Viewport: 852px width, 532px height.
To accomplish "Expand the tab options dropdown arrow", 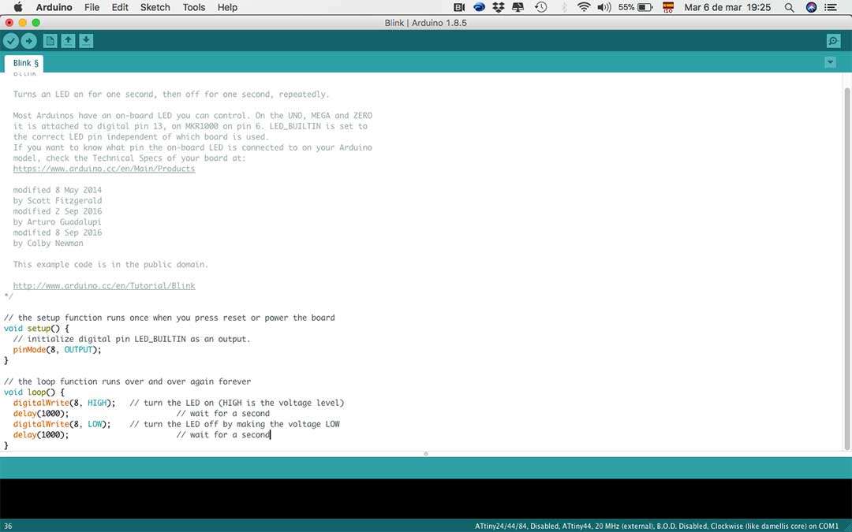I will click(830, 62).
